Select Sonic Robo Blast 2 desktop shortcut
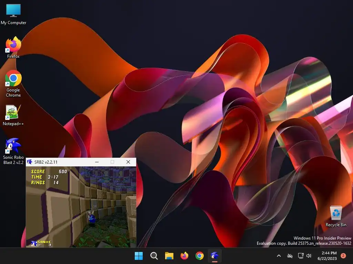This screenshot has width=353, height=264. [x=13, y=151]
